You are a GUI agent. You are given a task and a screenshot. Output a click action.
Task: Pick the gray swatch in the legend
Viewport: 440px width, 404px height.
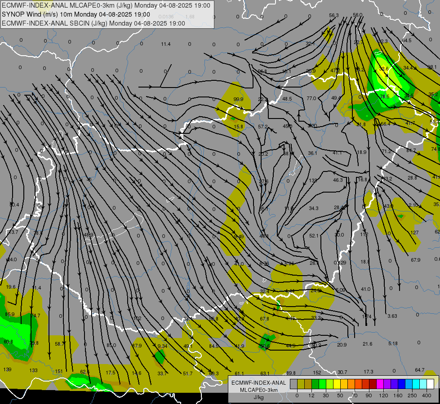(x=293, y=384)
